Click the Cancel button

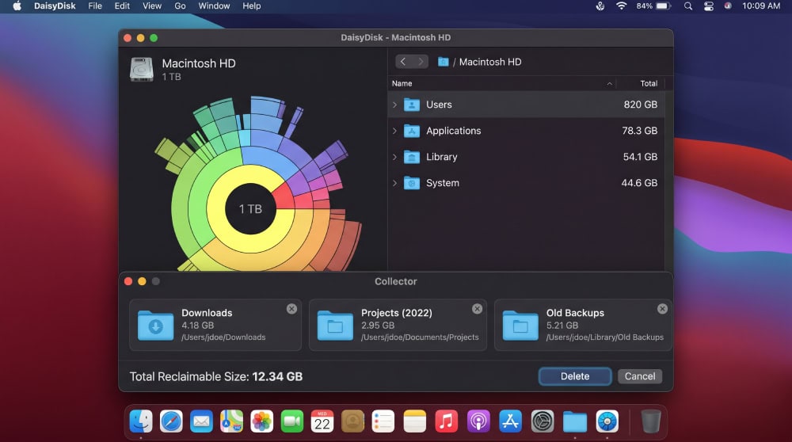pos(640,376)
